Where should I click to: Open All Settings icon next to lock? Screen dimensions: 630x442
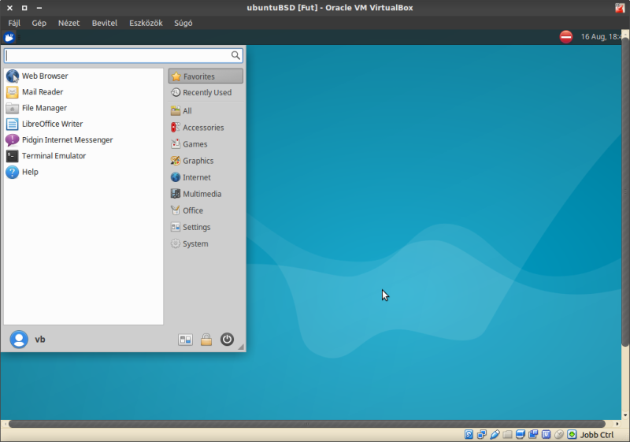click(x=185, y=340)
